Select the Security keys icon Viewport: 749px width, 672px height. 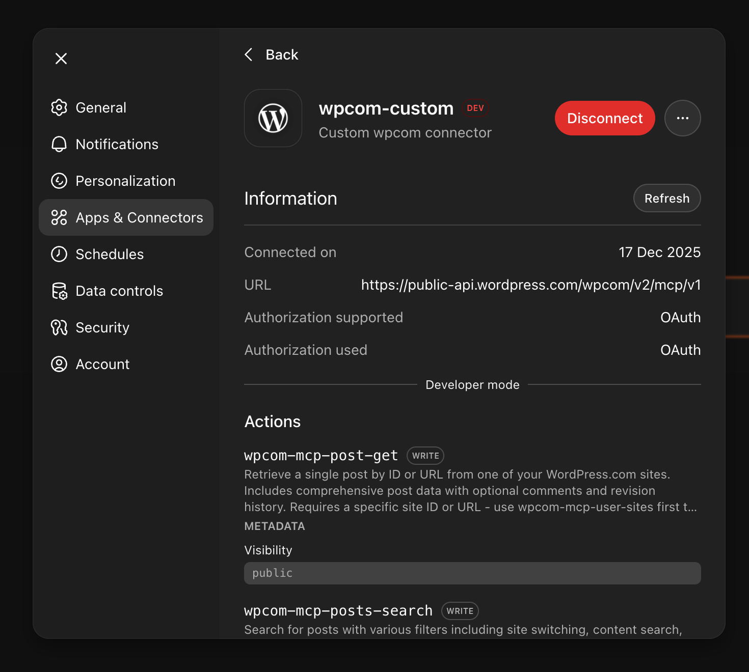(59, 327)
